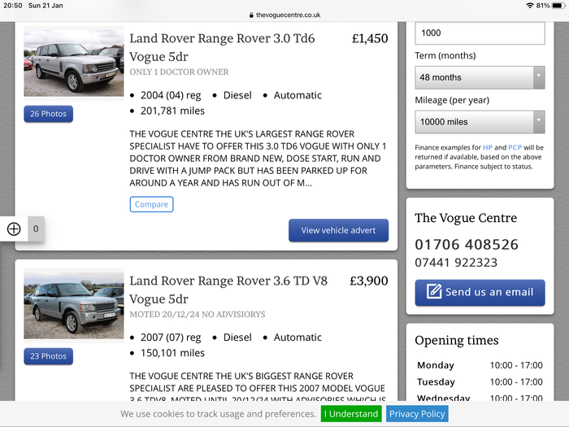Click the 201,781 miles detail
Screen dimensions: 569x427
tap(172, 111)
